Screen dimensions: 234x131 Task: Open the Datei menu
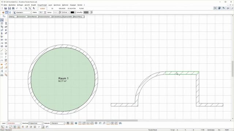tap(5, 5)
